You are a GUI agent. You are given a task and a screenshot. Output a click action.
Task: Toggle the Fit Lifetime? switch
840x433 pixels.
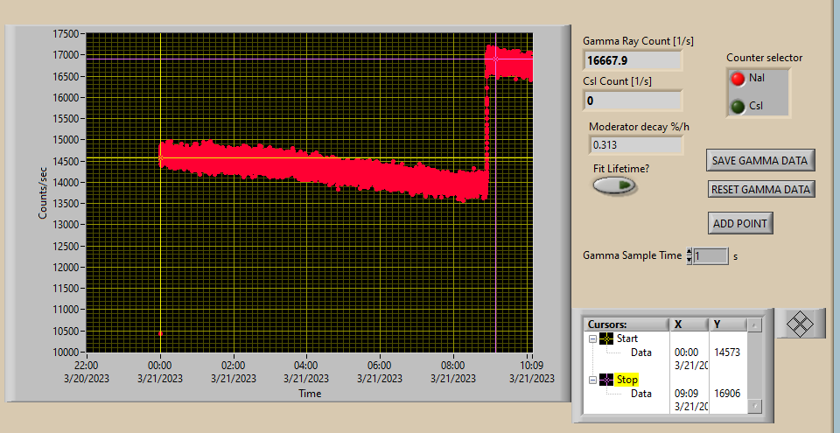[x=614, y=185]
